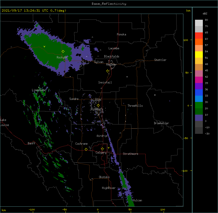Click the Strathmore town label
The image size is (218, 213).
tap(130, 154)
